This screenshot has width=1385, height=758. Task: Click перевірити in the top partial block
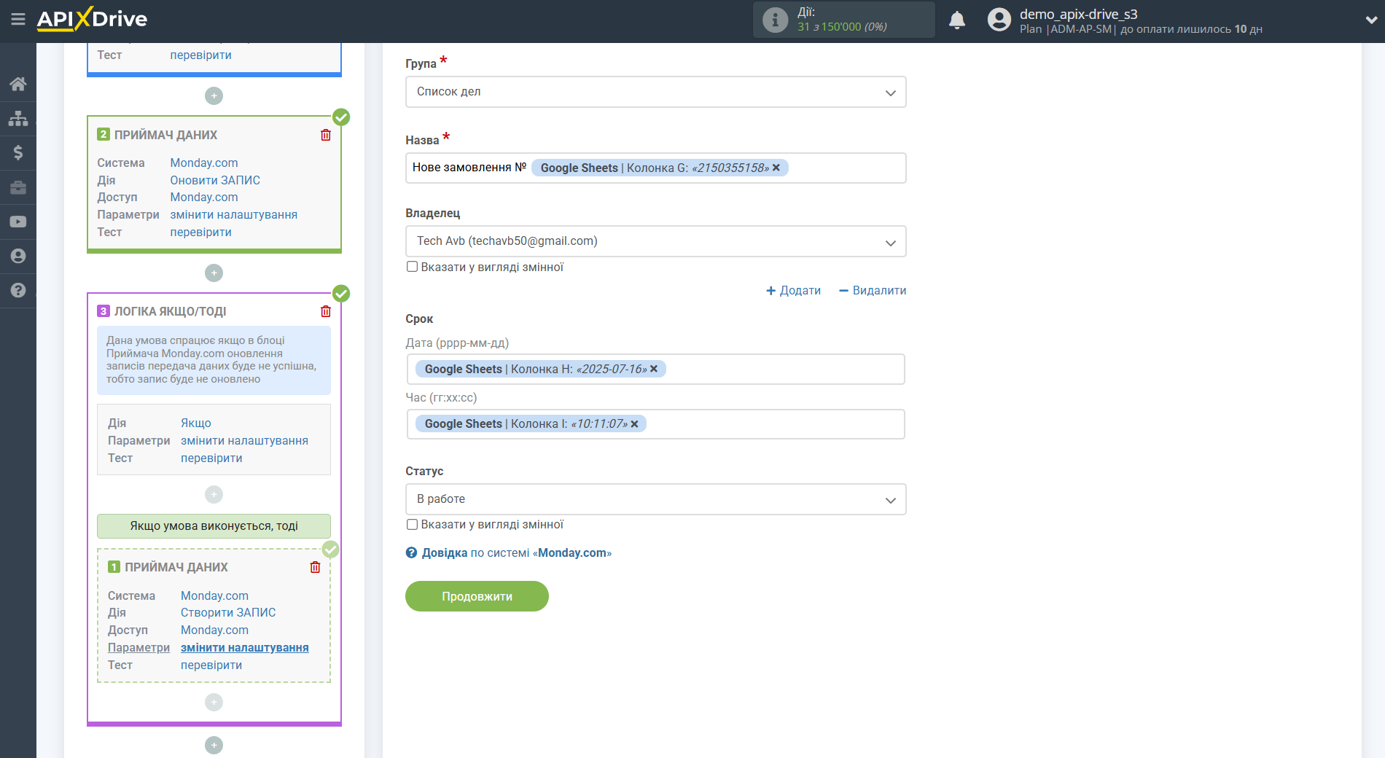[x=200, y=55]
